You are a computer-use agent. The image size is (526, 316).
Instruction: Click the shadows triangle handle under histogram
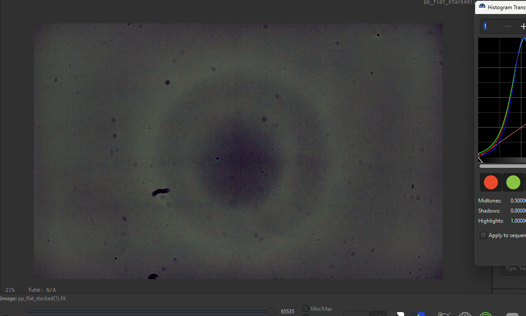[x=480, y=160]
